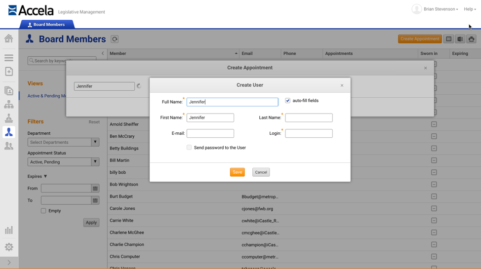Open the settings gear icon in the sidebar
This screenshot has height=269, width=481.
(8, 247)
